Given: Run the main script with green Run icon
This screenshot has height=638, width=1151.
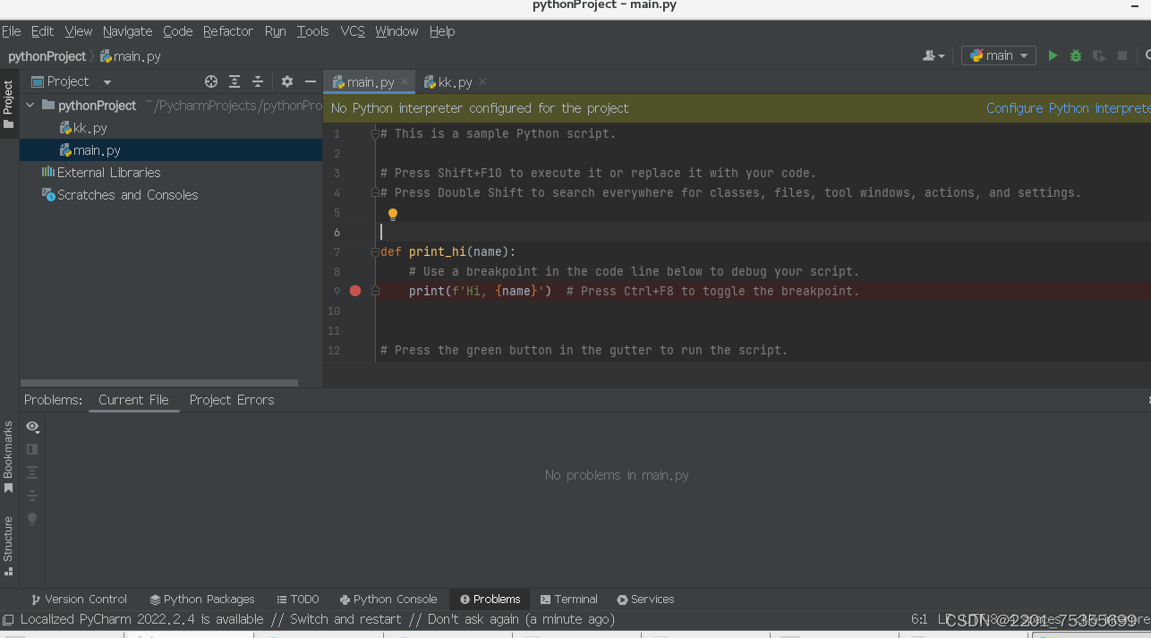Looking at the screenshot, I should [1053, 55].
